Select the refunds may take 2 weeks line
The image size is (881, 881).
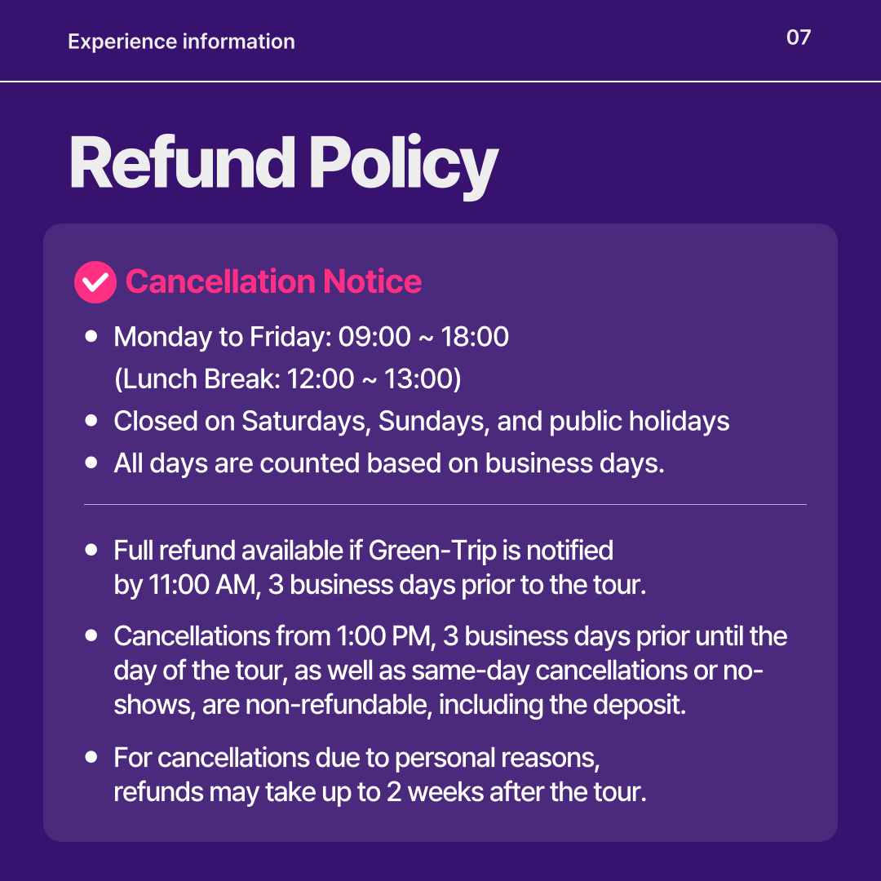point(380,792)
